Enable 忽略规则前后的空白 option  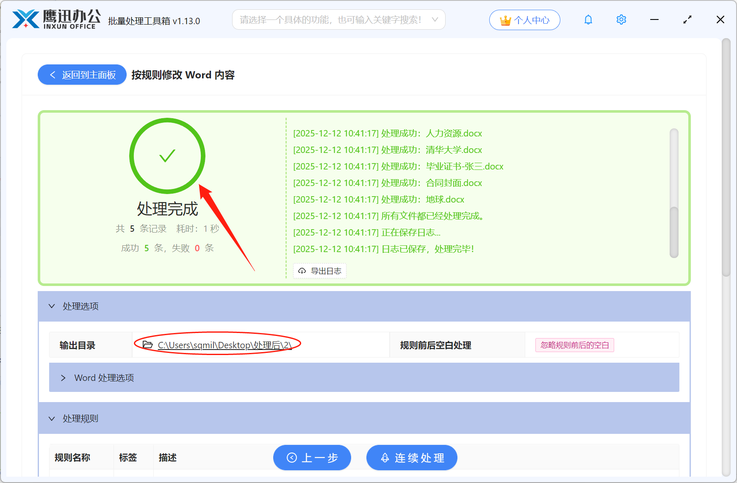coord(575,345)
